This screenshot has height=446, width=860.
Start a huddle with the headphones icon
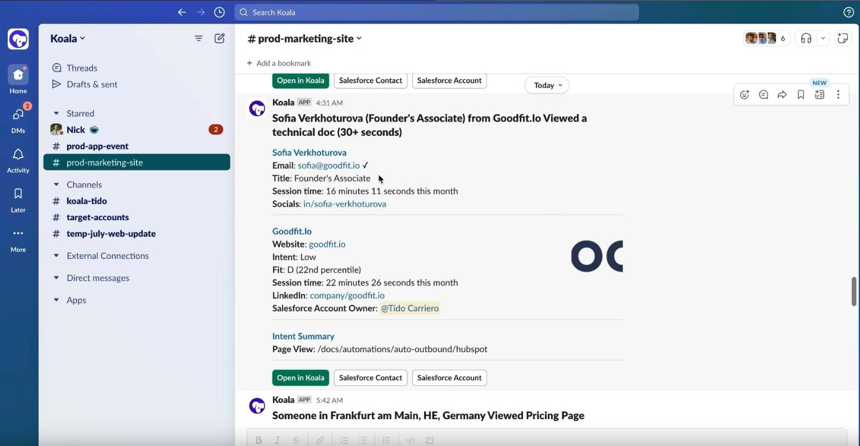tap(806, 39)
